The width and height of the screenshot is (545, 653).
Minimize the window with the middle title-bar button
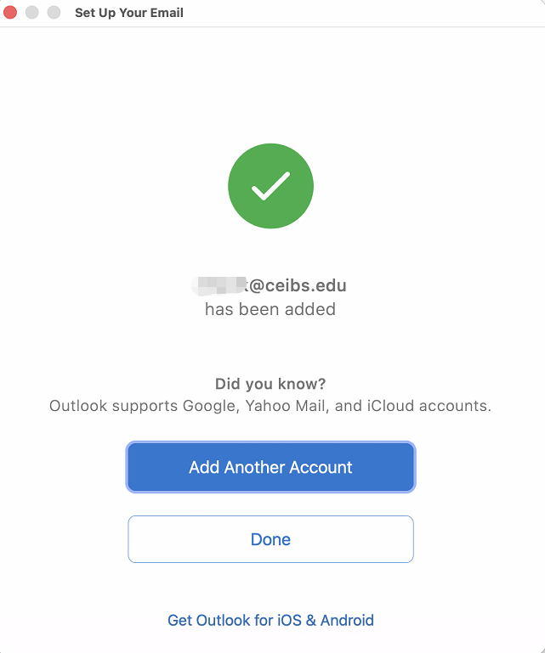[32, 13]
